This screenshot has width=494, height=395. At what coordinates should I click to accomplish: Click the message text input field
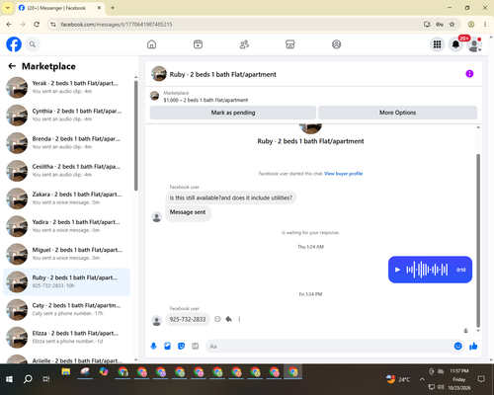click(329, 347)
